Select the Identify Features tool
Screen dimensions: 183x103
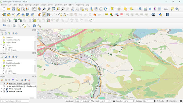[x=140, y=9]
